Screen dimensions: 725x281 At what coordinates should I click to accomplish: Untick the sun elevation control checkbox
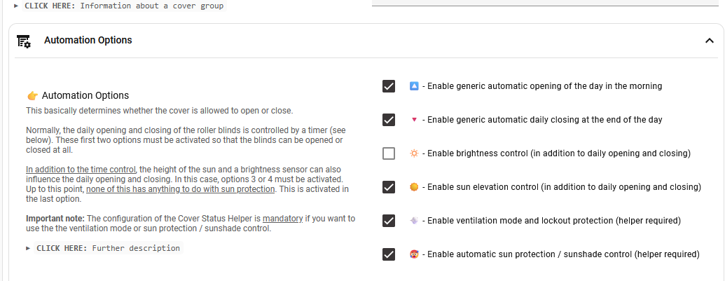click(389, 187)
